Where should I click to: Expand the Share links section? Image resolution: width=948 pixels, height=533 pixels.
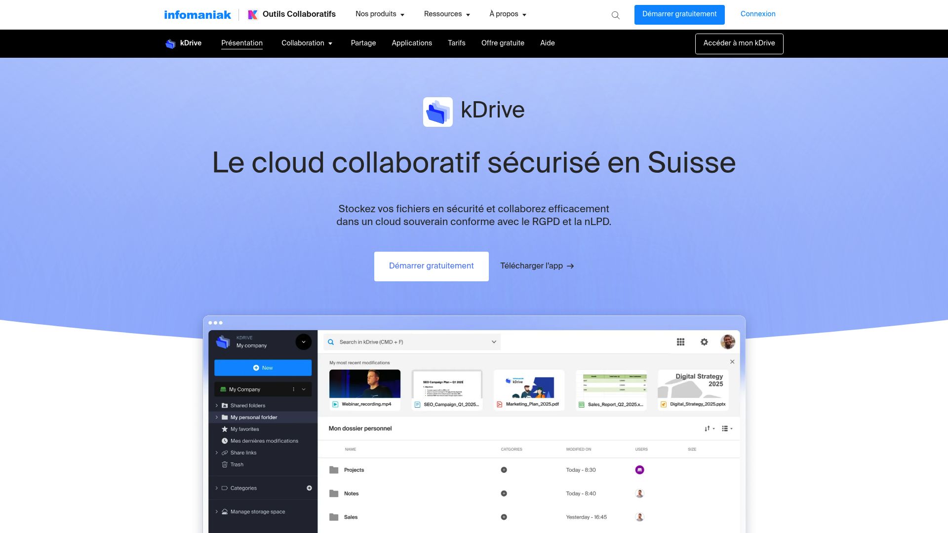216,453
